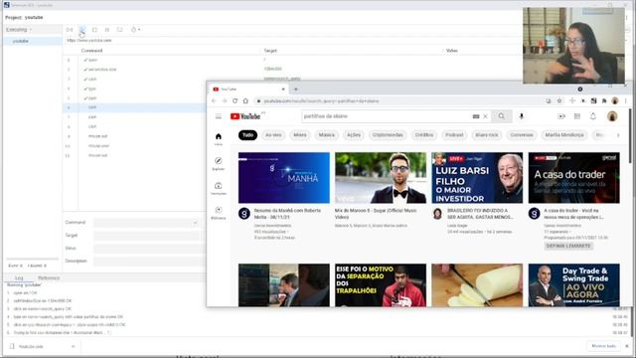The width and height of the screenshot is (636, 358).
Task: Select the Música filter chip
Action: [327, 135]
